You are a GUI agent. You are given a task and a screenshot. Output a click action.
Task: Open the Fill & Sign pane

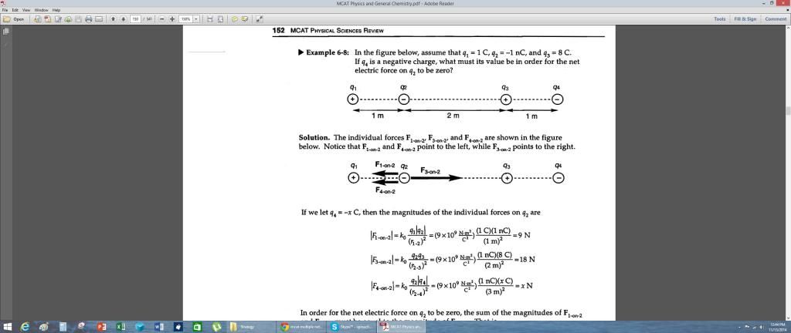point(745,18)
